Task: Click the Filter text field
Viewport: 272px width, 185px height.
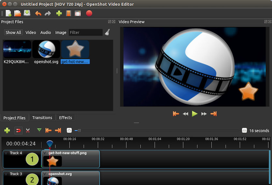Action: (86, 32)
